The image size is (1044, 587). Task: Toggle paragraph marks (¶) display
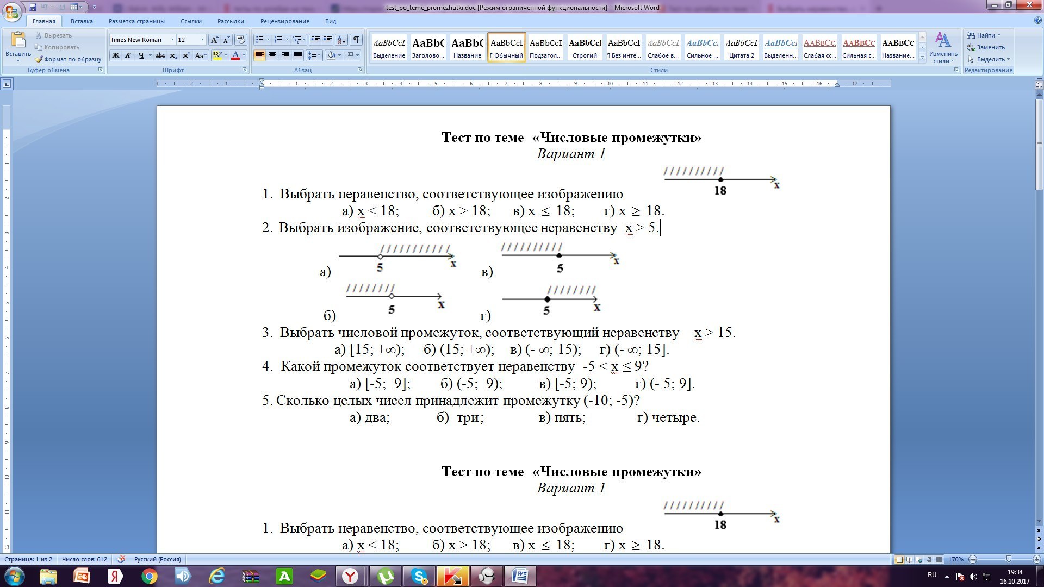click(356, 40)
